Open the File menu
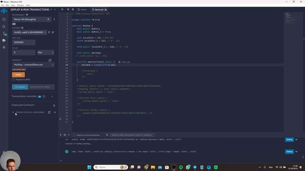The width and height of the screenshot is (305, 171). pos(2,5)
